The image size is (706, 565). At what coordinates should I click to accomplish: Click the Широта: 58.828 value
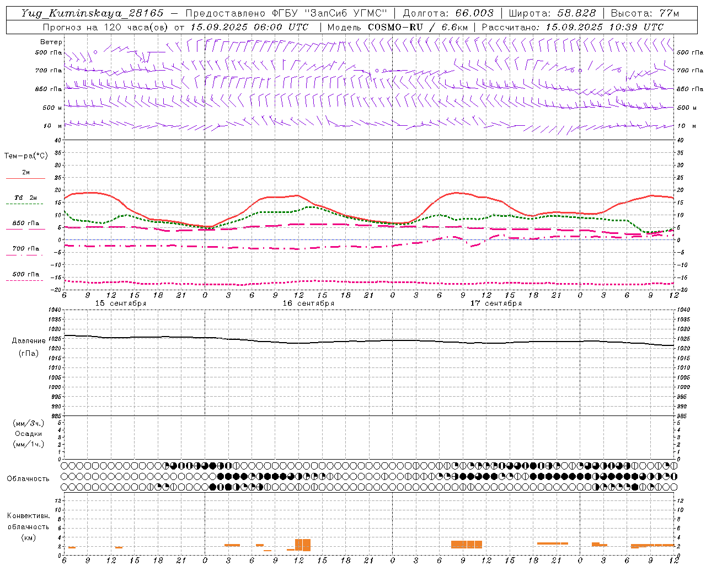click(552, 13)
